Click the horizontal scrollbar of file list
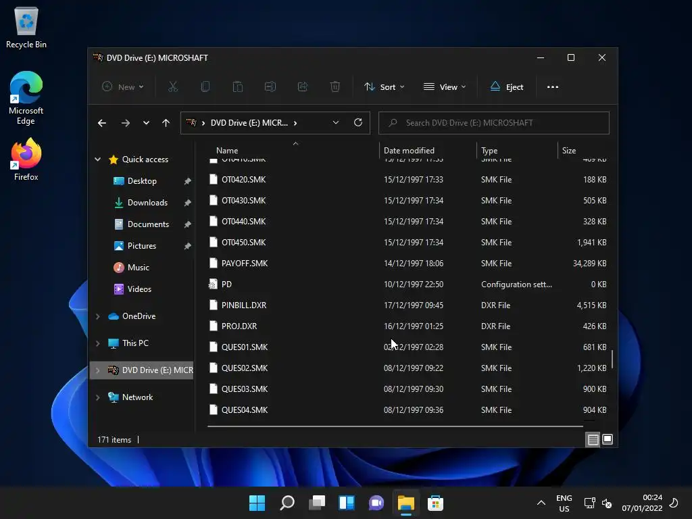This screenshot has height=519, width=692. coord(395,426)
